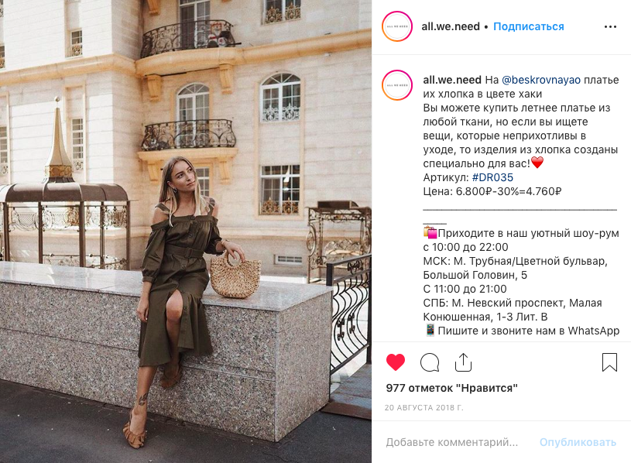The width and height of the screenshot is (631, 463).
Task: Click the all.we.need username in header
Action: 451,26
